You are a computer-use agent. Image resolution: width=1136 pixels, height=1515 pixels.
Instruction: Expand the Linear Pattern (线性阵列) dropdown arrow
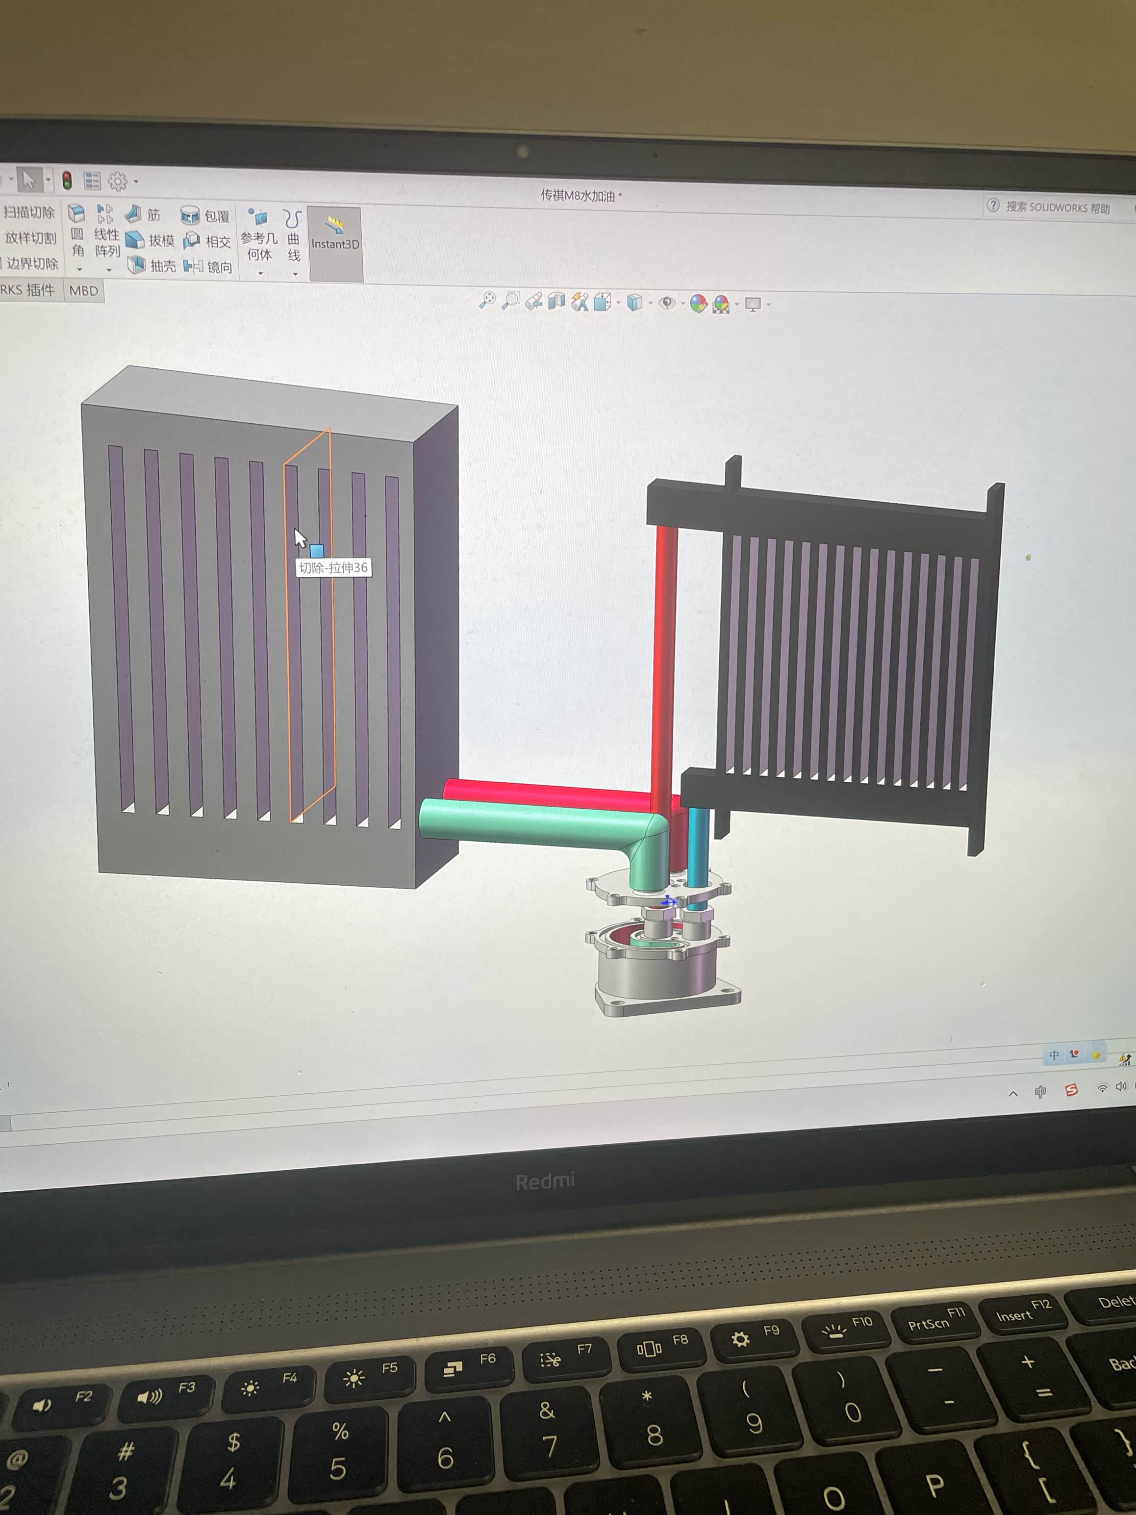click(x=108, y=270)
